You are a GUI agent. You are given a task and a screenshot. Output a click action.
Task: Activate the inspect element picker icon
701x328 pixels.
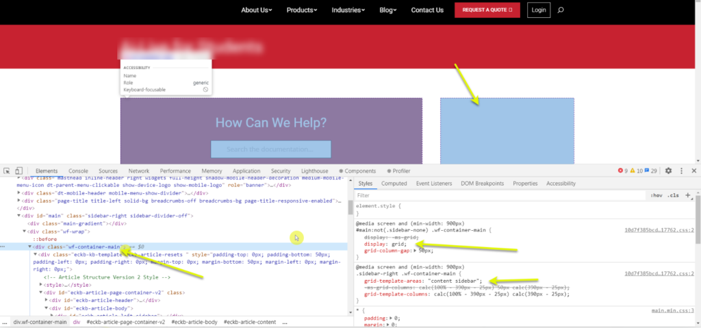(6, 171)
